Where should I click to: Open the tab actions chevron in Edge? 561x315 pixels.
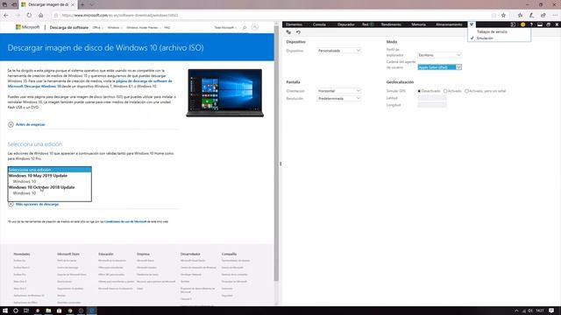pyautogui.click(x=91, y=4)
